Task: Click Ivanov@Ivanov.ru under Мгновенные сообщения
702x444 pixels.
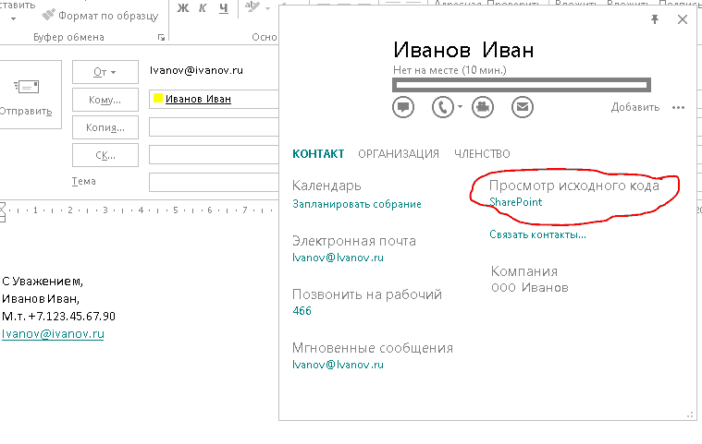Action: coord(338,365)
